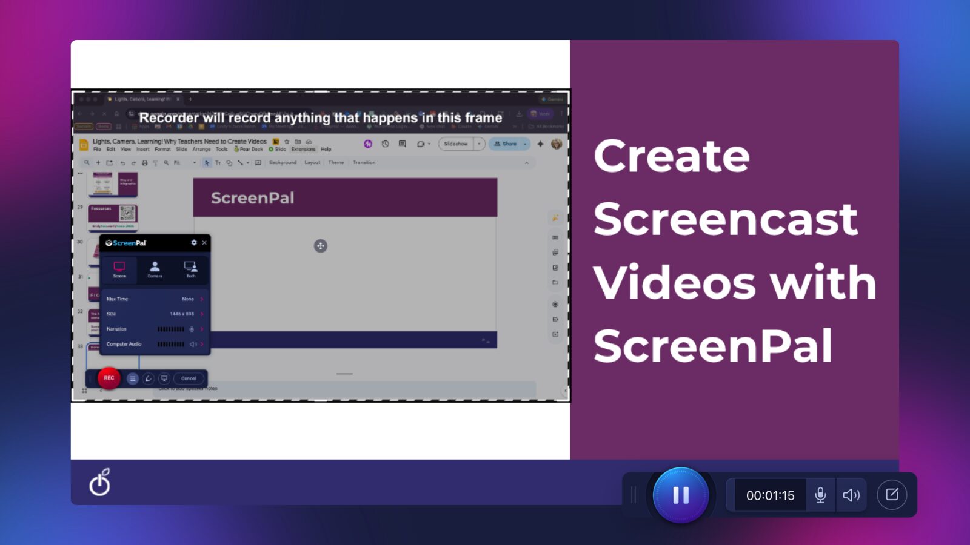Open the Extensions menu
Viewport: 970px width, 545px height.
pyautogui.click(x=303, y=150)
